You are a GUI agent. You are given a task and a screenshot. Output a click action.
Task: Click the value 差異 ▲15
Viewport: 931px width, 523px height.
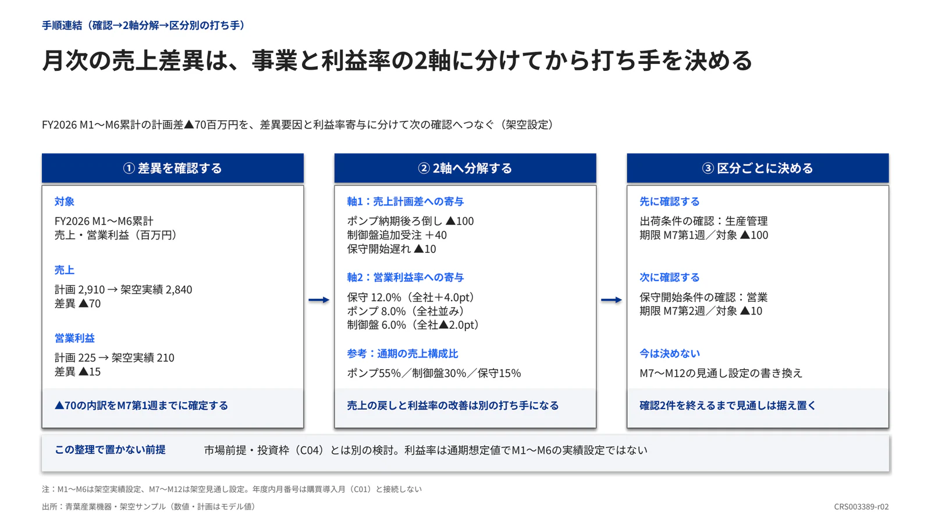coord(78,372)
